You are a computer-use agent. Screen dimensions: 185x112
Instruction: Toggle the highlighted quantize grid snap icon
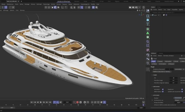click(x=82, y=7)
